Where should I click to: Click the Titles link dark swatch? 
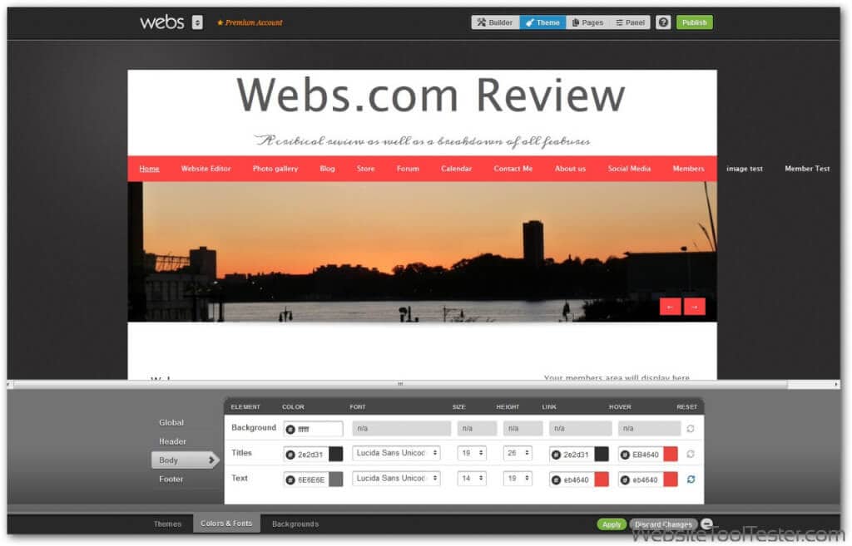(x=602, y=455)
